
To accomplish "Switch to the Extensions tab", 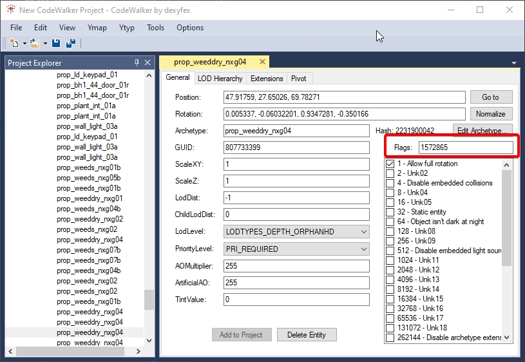I will click(267, 79).
